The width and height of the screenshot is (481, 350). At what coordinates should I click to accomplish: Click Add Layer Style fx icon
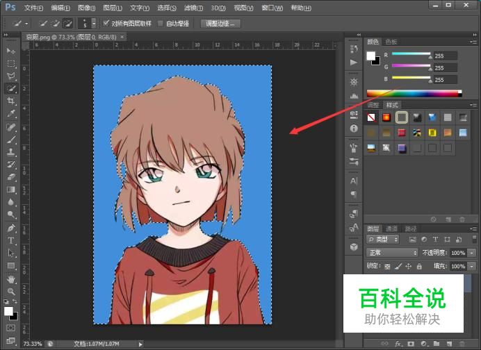pyautogui.click(x=398, y=344)
